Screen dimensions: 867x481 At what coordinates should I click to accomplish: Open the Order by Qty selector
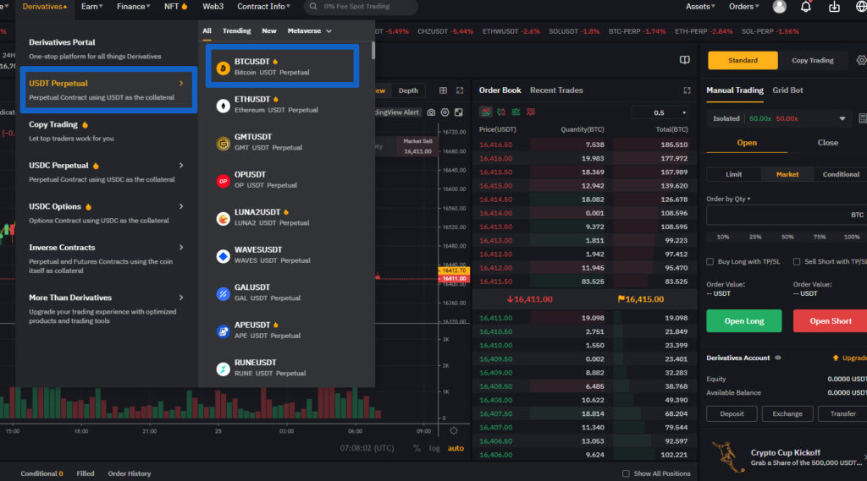tap(728, 199)
